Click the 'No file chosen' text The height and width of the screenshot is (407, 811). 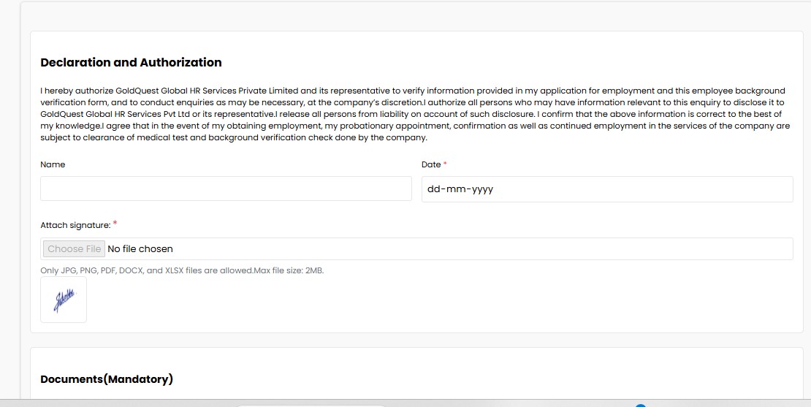[x=140, y=249]
